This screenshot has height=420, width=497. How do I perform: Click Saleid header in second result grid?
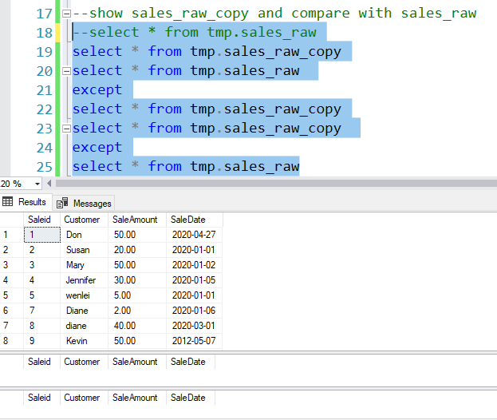point(41,362)
